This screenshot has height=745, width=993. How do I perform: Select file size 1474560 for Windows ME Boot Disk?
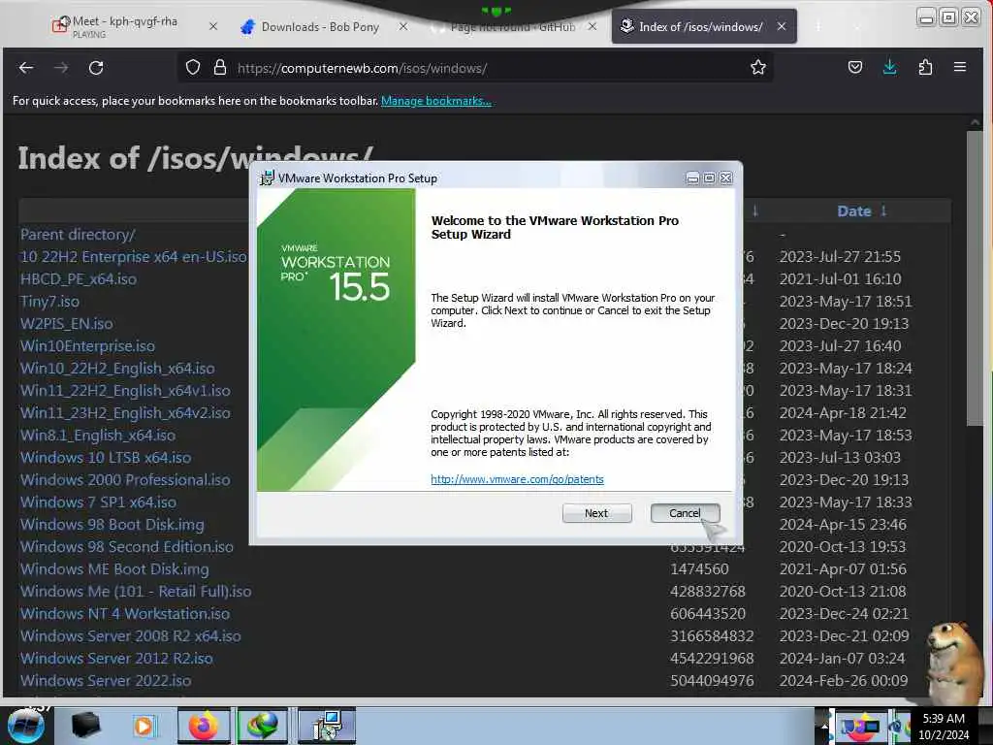click(699, 568)
